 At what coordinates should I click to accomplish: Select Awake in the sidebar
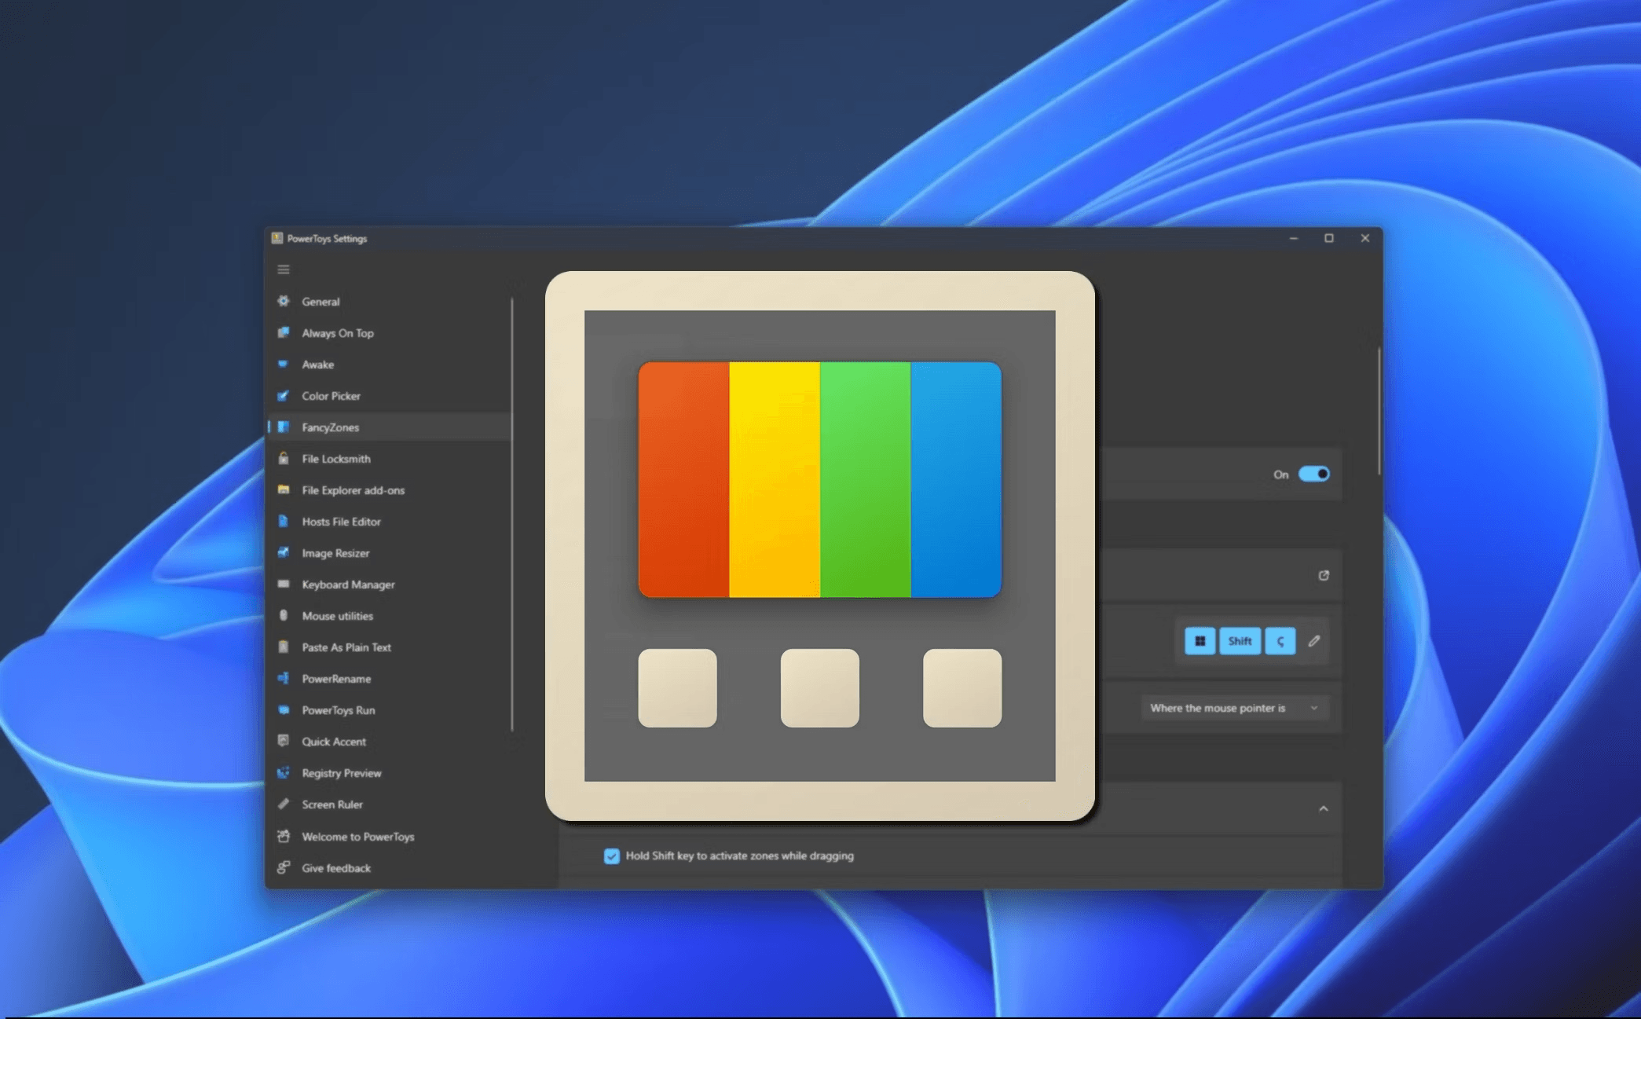coord(390,364)
